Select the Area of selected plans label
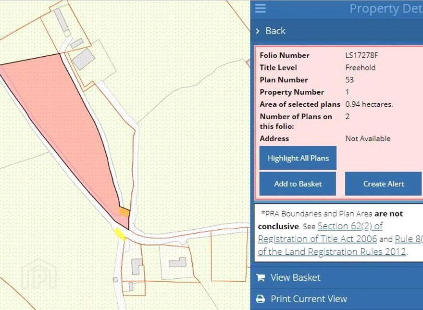The image size is (423, 310). (x=300, y=104)
